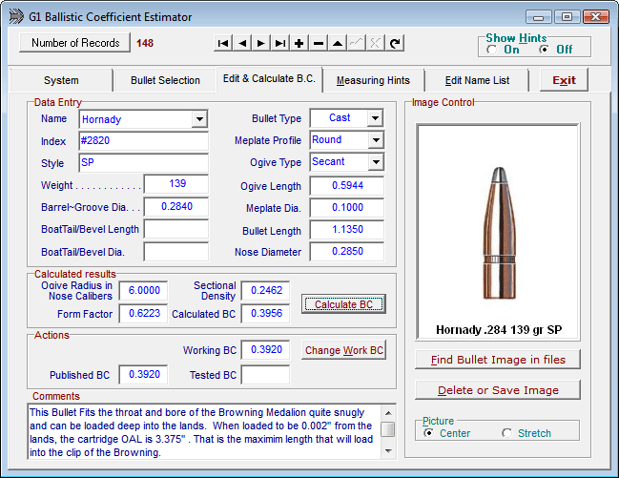The height and width of the screenshot is (478, 619).
Task: Click the empty BoatTail/Bevel Dia. field
Action: coord(176,252)
